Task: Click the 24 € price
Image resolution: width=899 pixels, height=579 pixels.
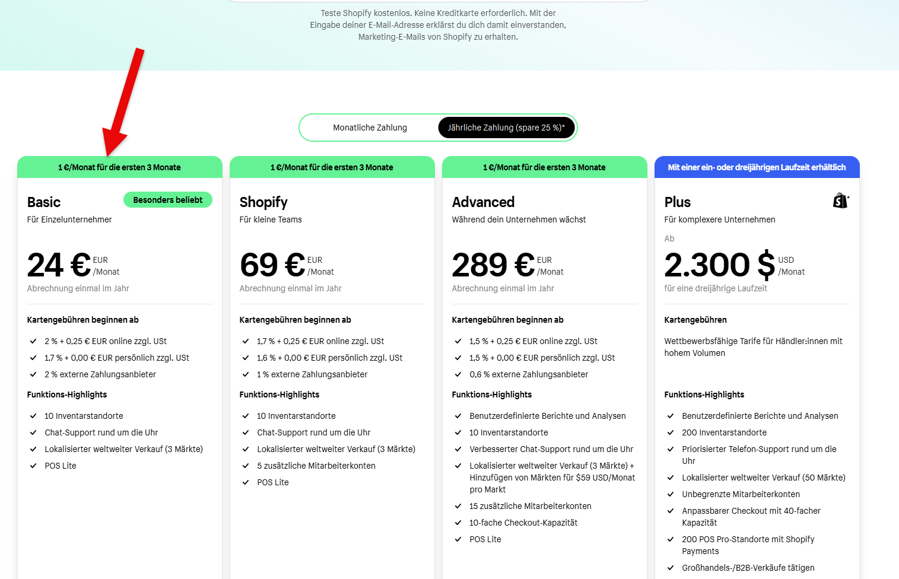Action: pos(59,265)
